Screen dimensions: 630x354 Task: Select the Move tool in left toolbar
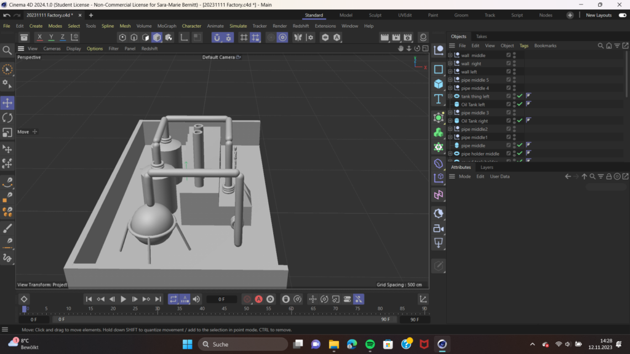(x=7, y=103)
